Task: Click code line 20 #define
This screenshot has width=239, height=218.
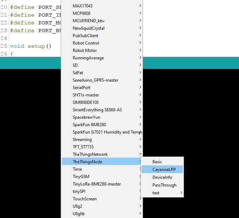Action: (35, 7)
